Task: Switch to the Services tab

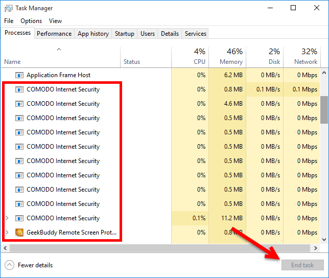Action: (196, 34)
